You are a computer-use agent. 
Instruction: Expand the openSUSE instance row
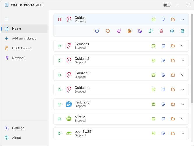[x=183, y=133]
